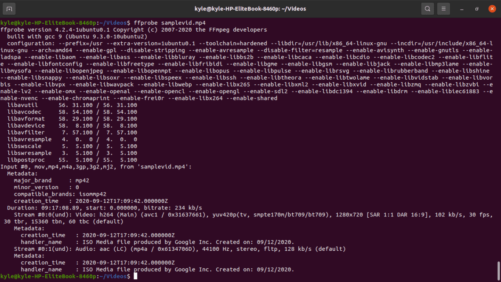Click the window title kyle@kyle-HP-EliteBook-8460p

[x=250, y=9]
